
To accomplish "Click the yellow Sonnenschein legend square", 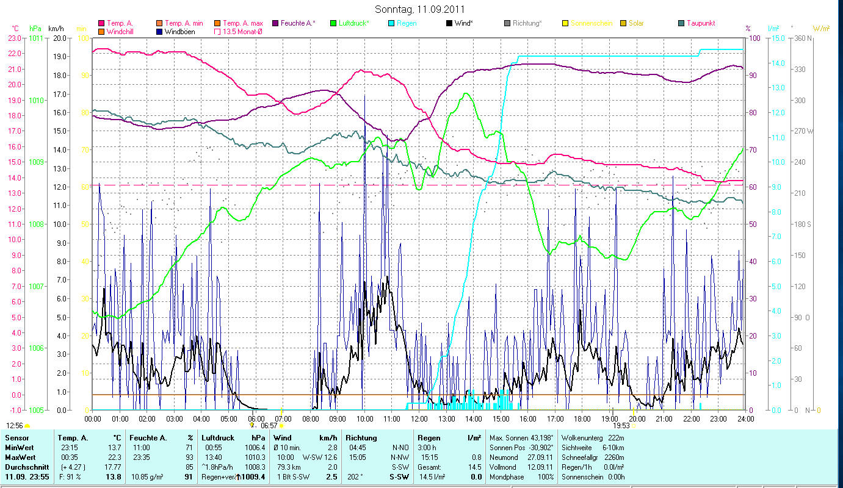I will tap(565, 23).
